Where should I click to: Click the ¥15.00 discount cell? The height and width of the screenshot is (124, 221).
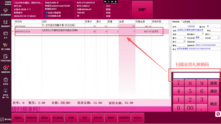143,32
